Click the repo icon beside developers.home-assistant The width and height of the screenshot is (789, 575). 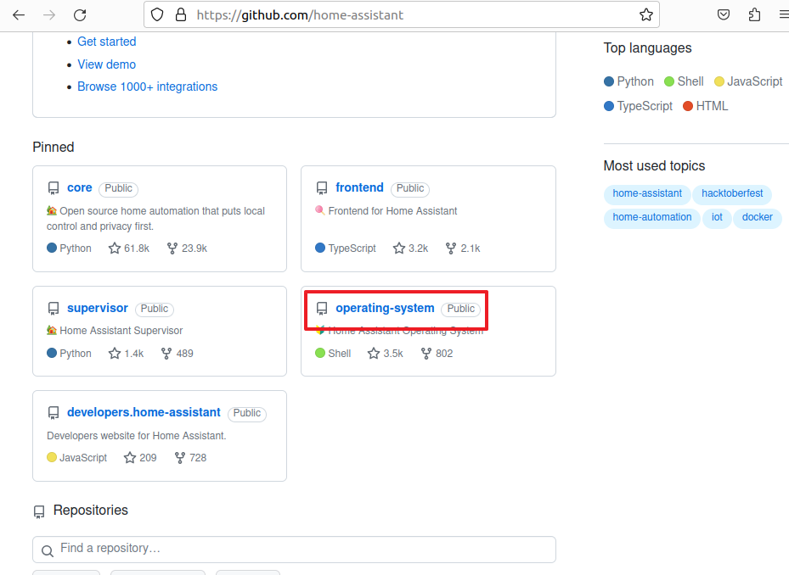tap(54, 413)
